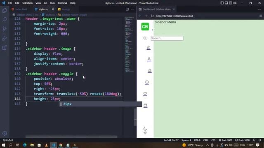Open the File menu
264x148 pixels.
point(10,3)
